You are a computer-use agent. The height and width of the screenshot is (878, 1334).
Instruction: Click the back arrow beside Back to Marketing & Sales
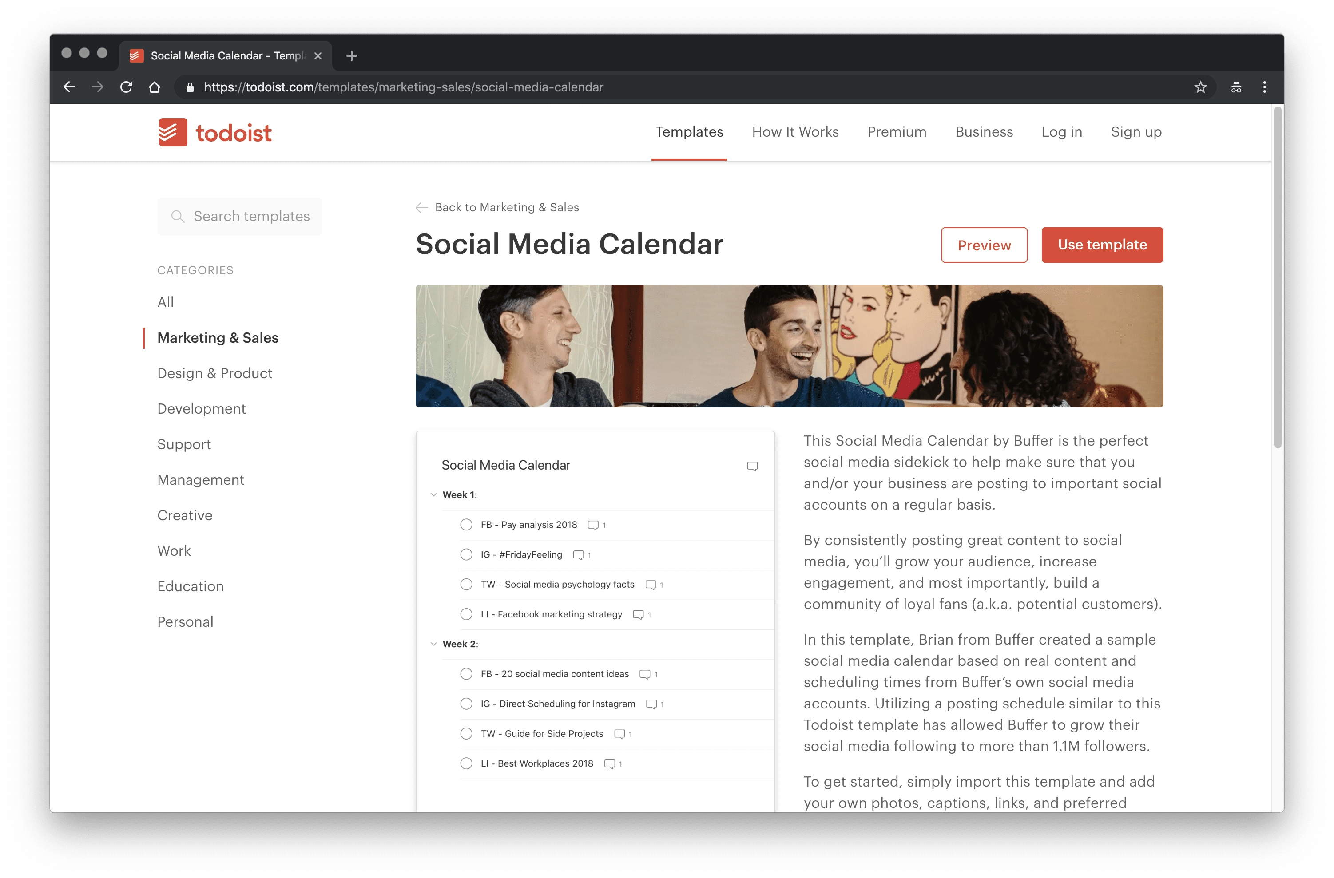tap(421, 207)
